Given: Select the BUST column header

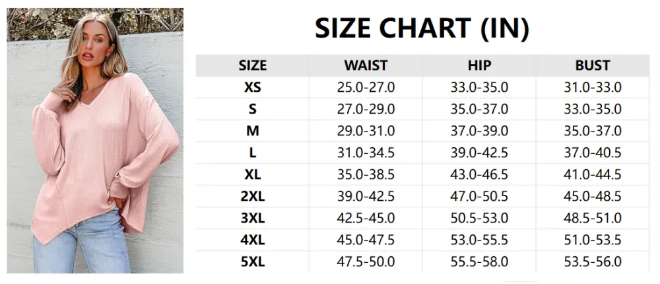Looking at the screenshot, I should pyautogui.click(x=592, y=65).
